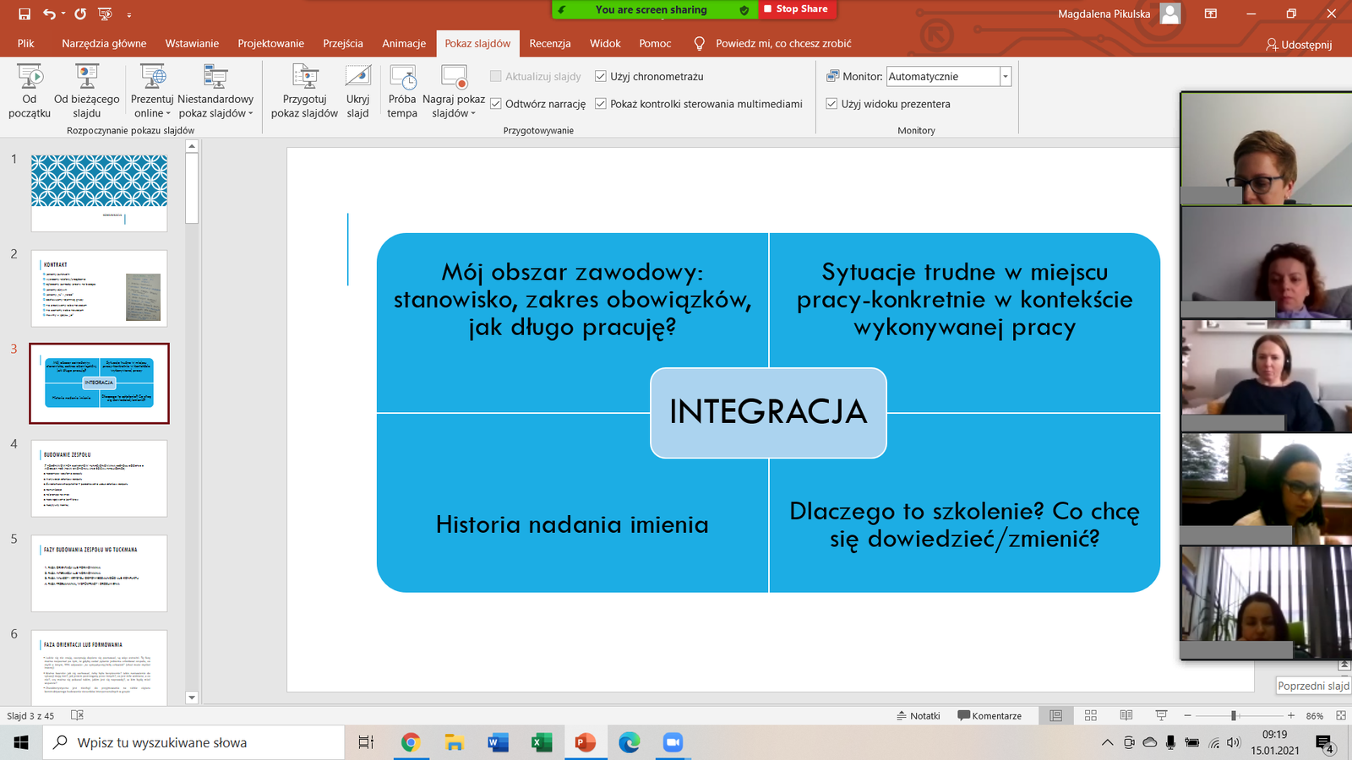Uncheck Użyj chronometrażu option
1352x760 pixels.
601,76
